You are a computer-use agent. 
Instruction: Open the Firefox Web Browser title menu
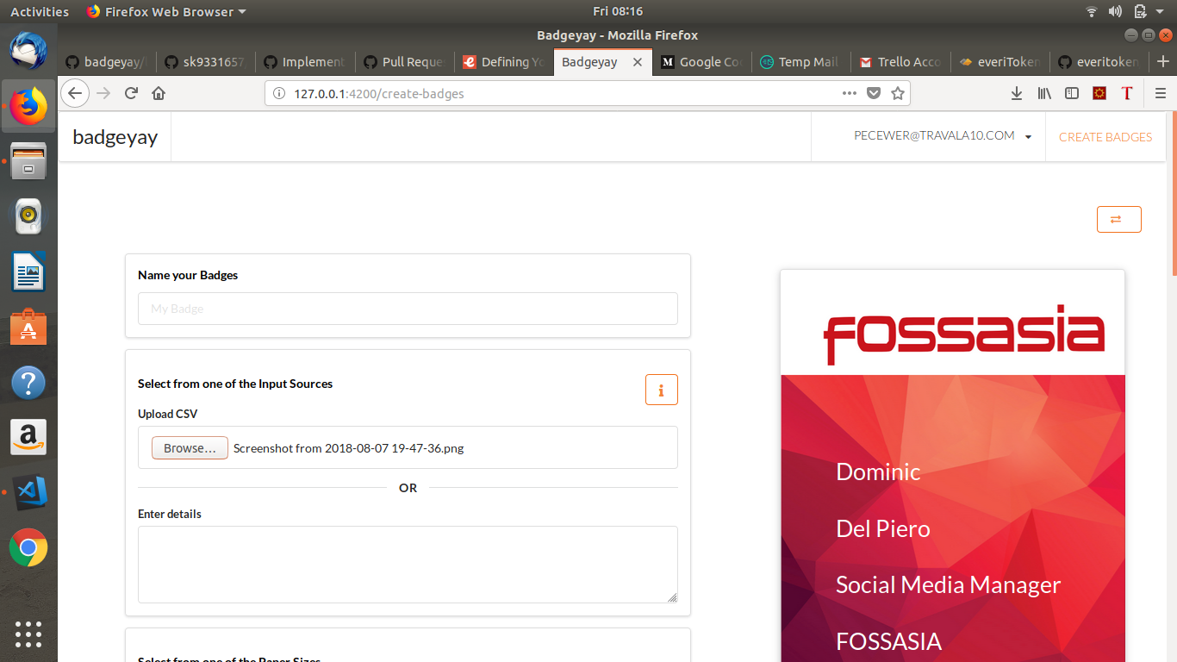[166, 11]
